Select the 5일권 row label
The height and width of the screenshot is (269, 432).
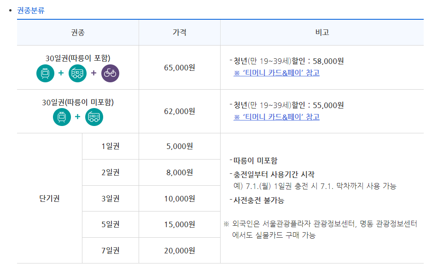[111, 224]
